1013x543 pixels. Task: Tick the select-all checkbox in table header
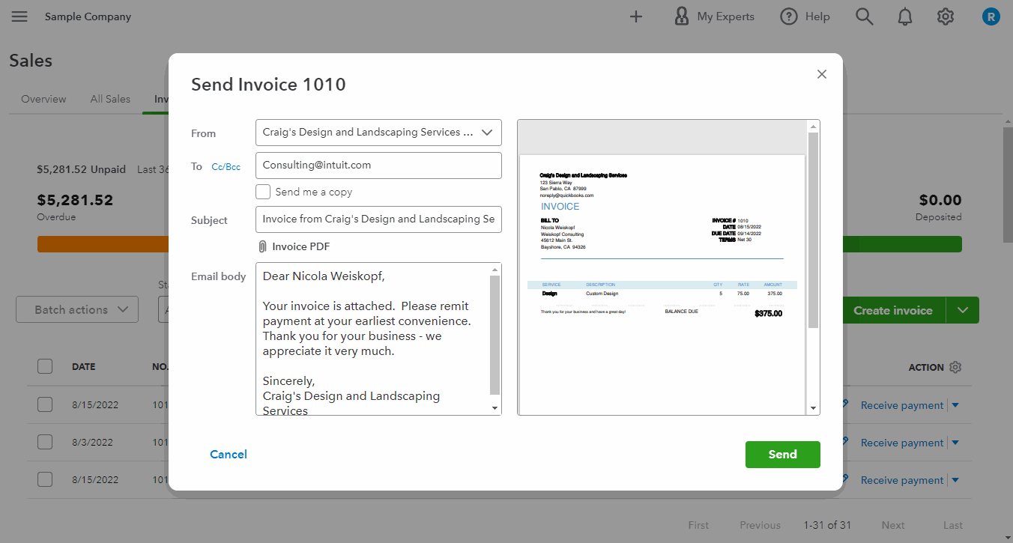pyautogui.click(x=45, y=366)
